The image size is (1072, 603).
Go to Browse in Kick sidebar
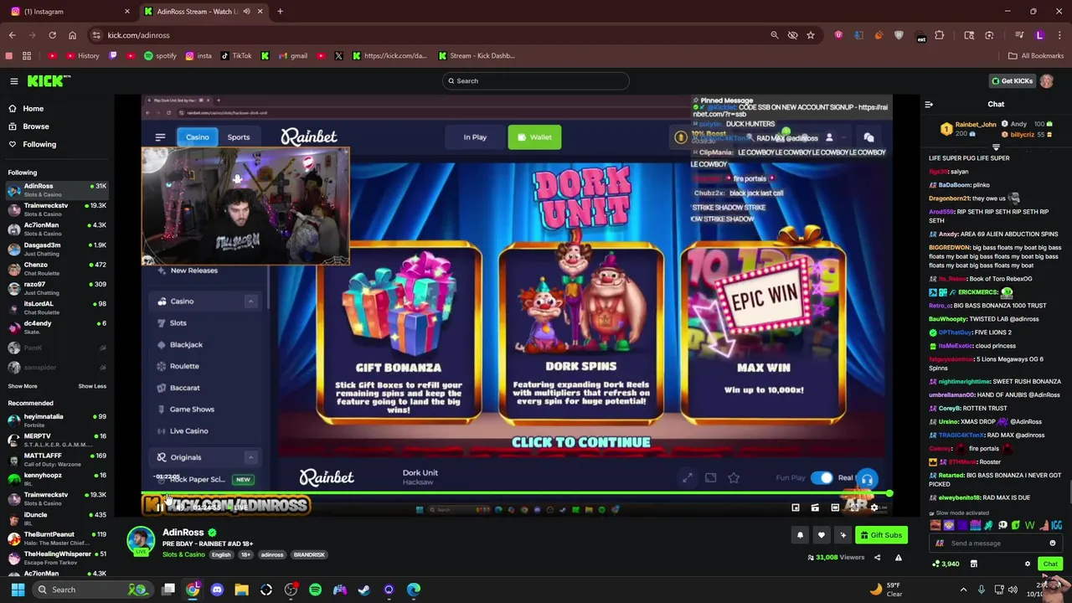point(28,126)
